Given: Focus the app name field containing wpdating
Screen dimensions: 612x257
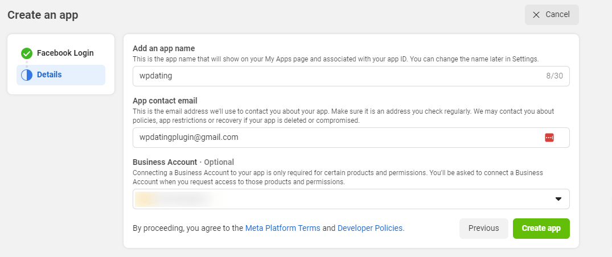Looking at the screenshot, I should pos(351,76).
